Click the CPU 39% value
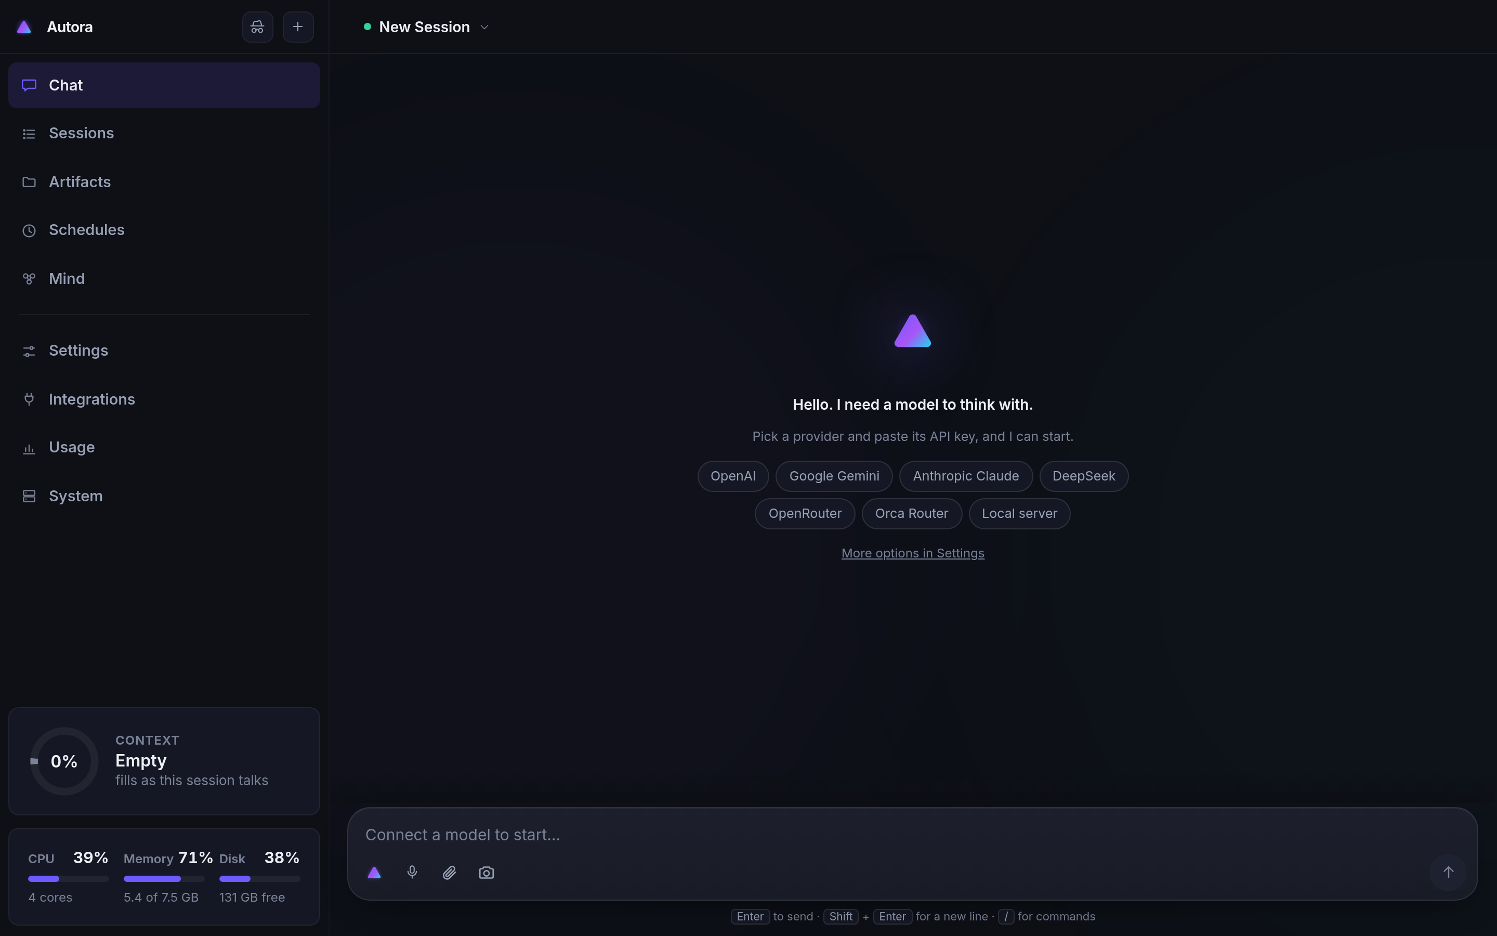 tap(91, 858)
